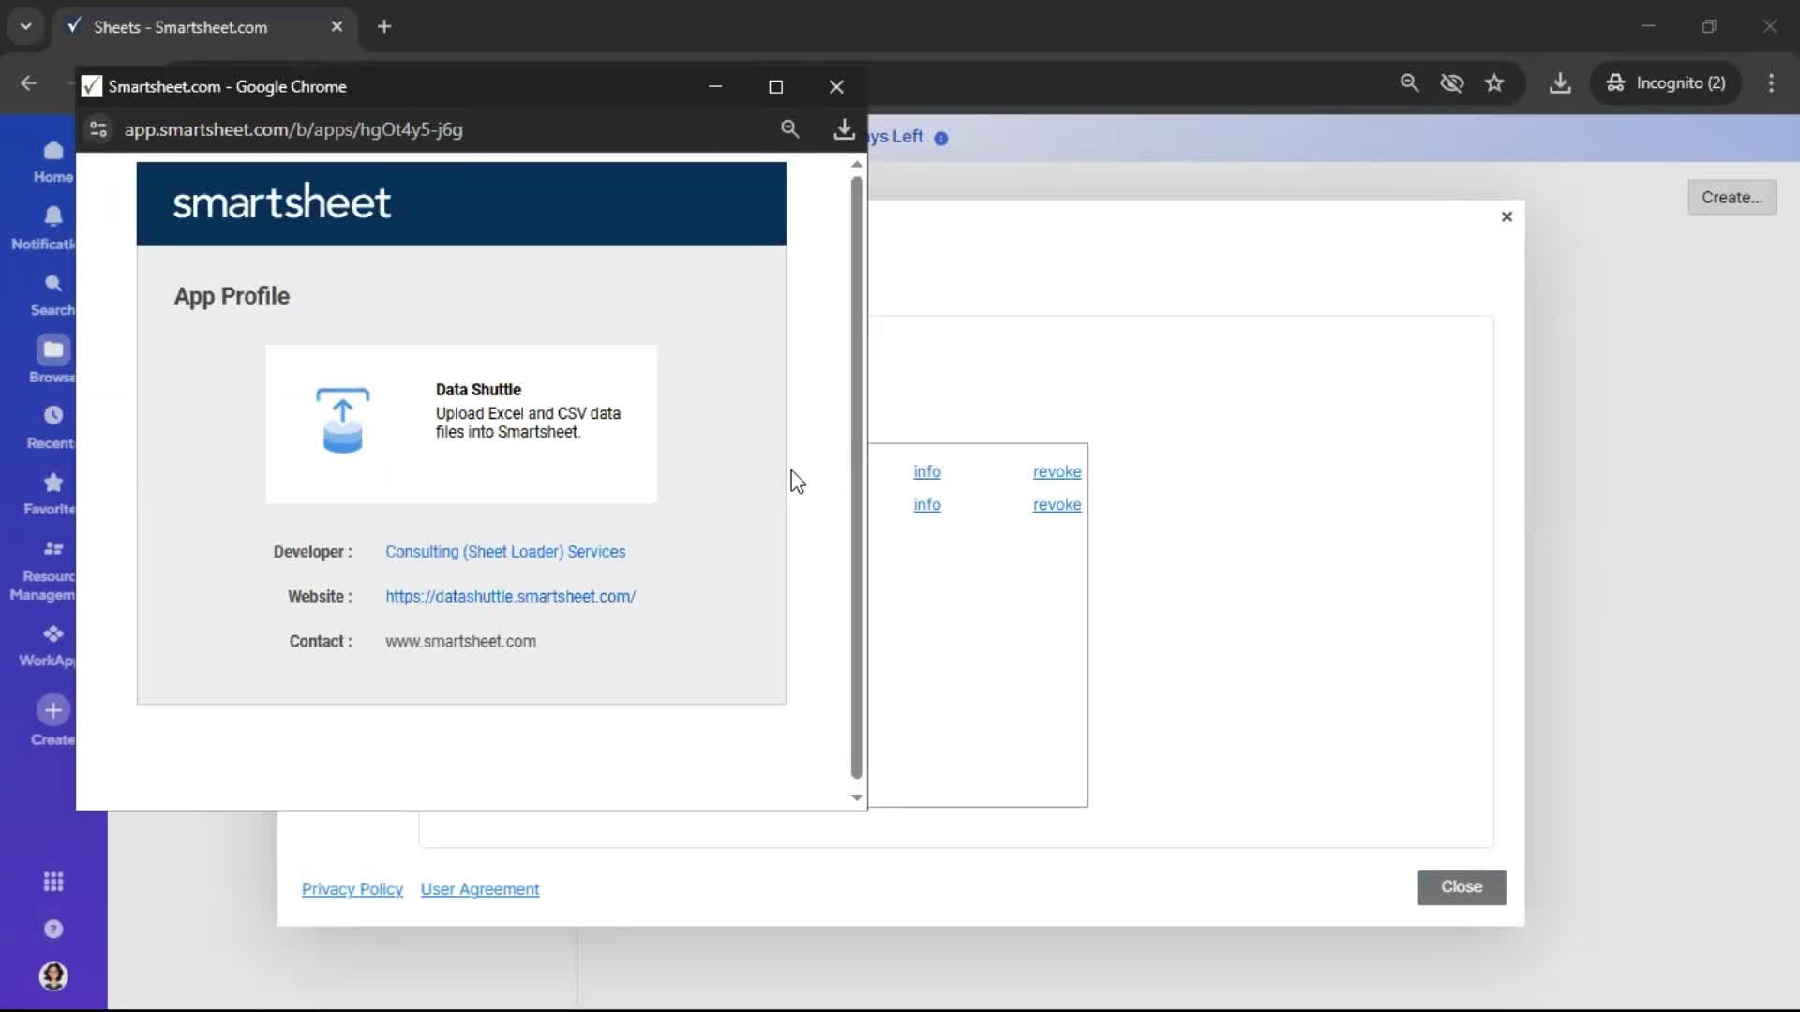Open the Privacy Policy link

pyautogui.click(x=352, y=888)
